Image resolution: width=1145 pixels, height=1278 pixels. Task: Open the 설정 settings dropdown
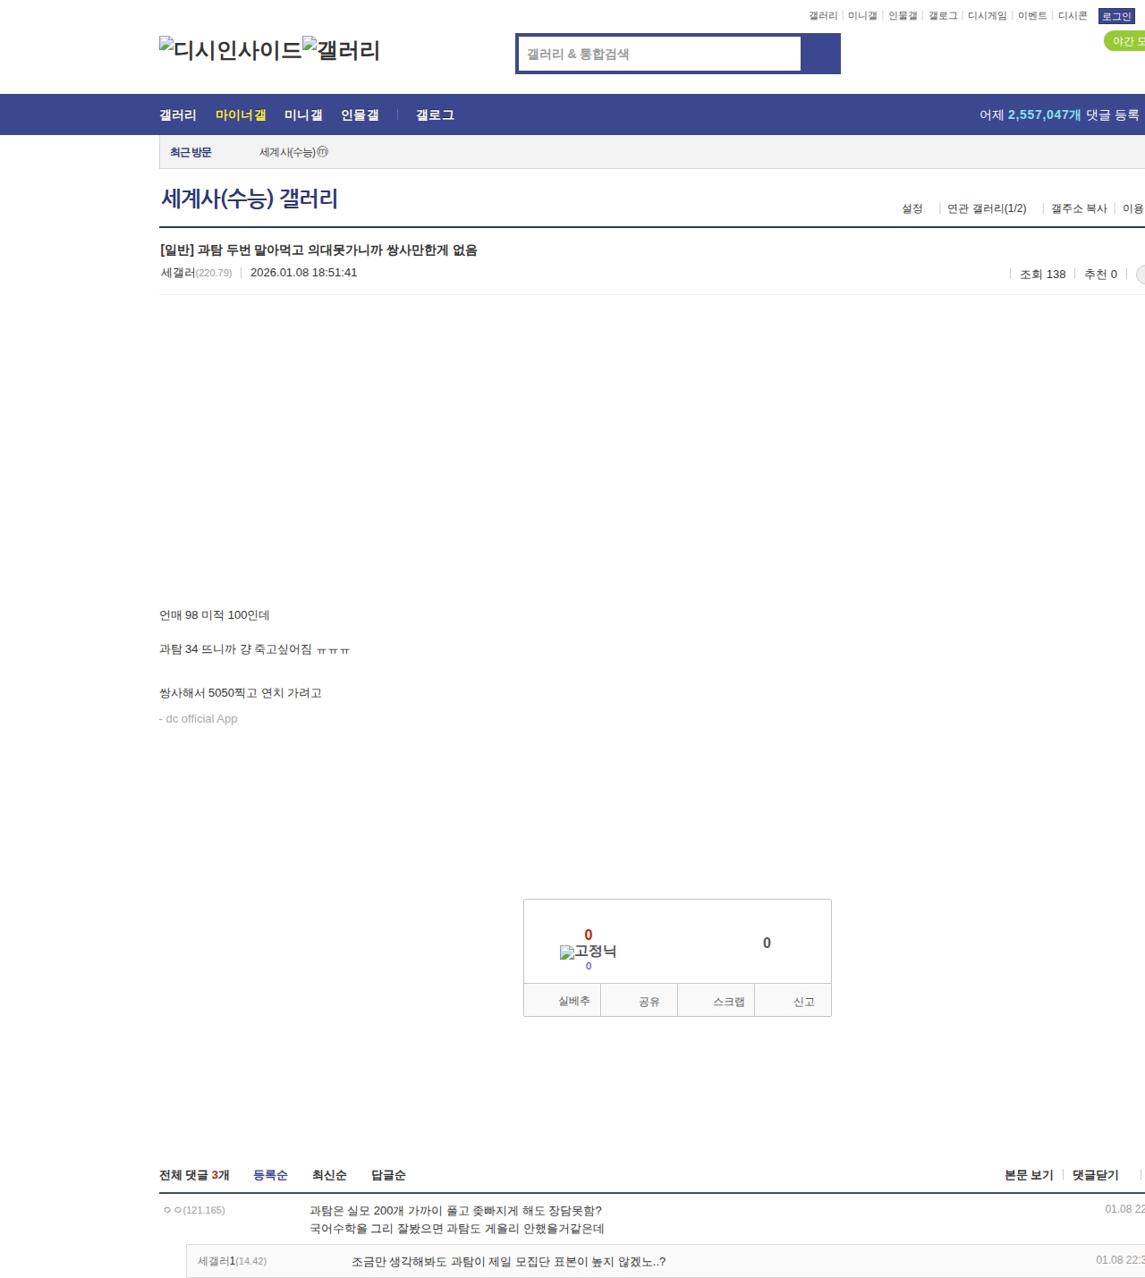coord(912,208)
